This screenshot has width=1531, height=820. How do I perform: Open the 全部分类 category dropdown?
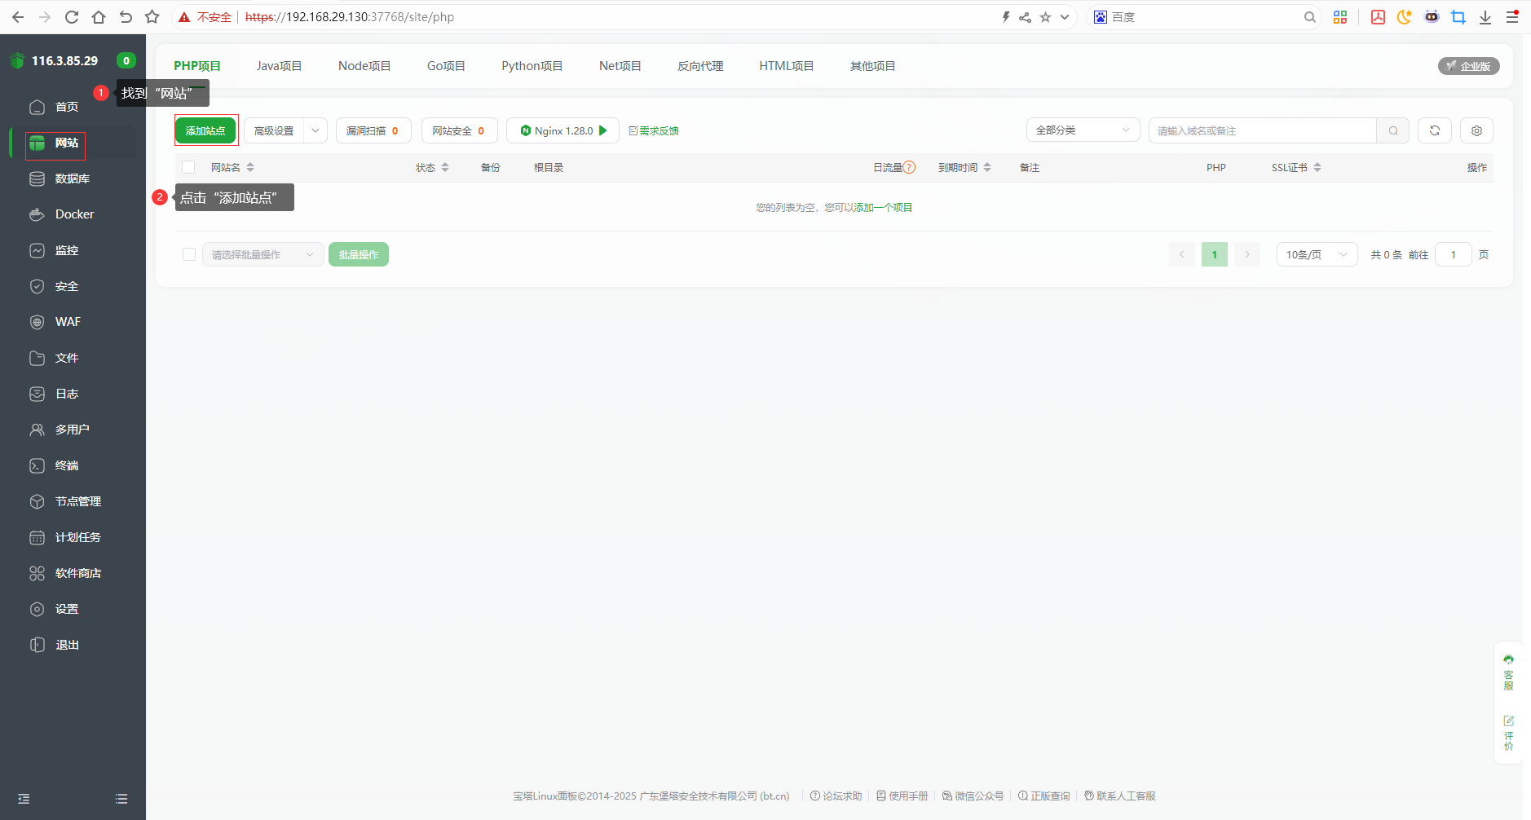click(x=1083, y=130)
